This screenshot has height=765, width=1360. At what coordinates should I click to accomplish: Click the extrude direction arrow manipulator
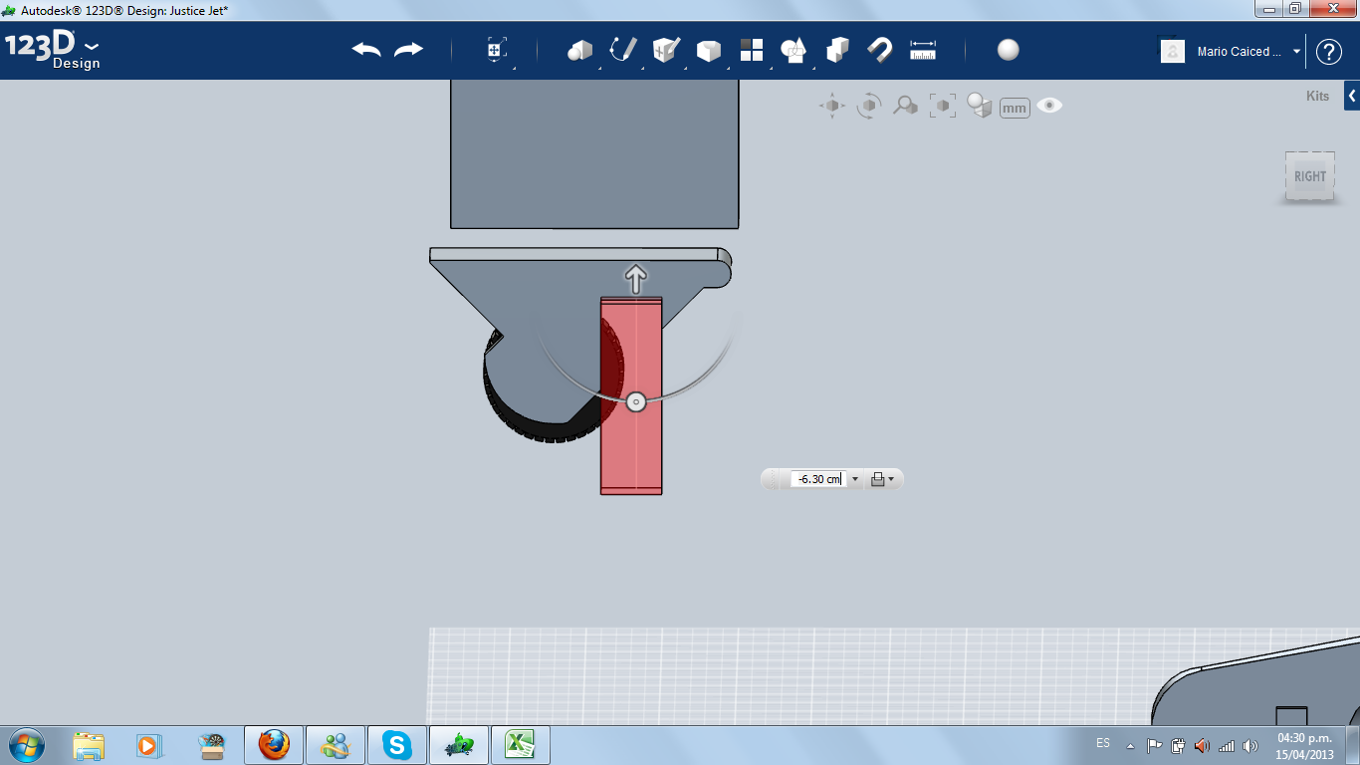(x=635, y=278)
